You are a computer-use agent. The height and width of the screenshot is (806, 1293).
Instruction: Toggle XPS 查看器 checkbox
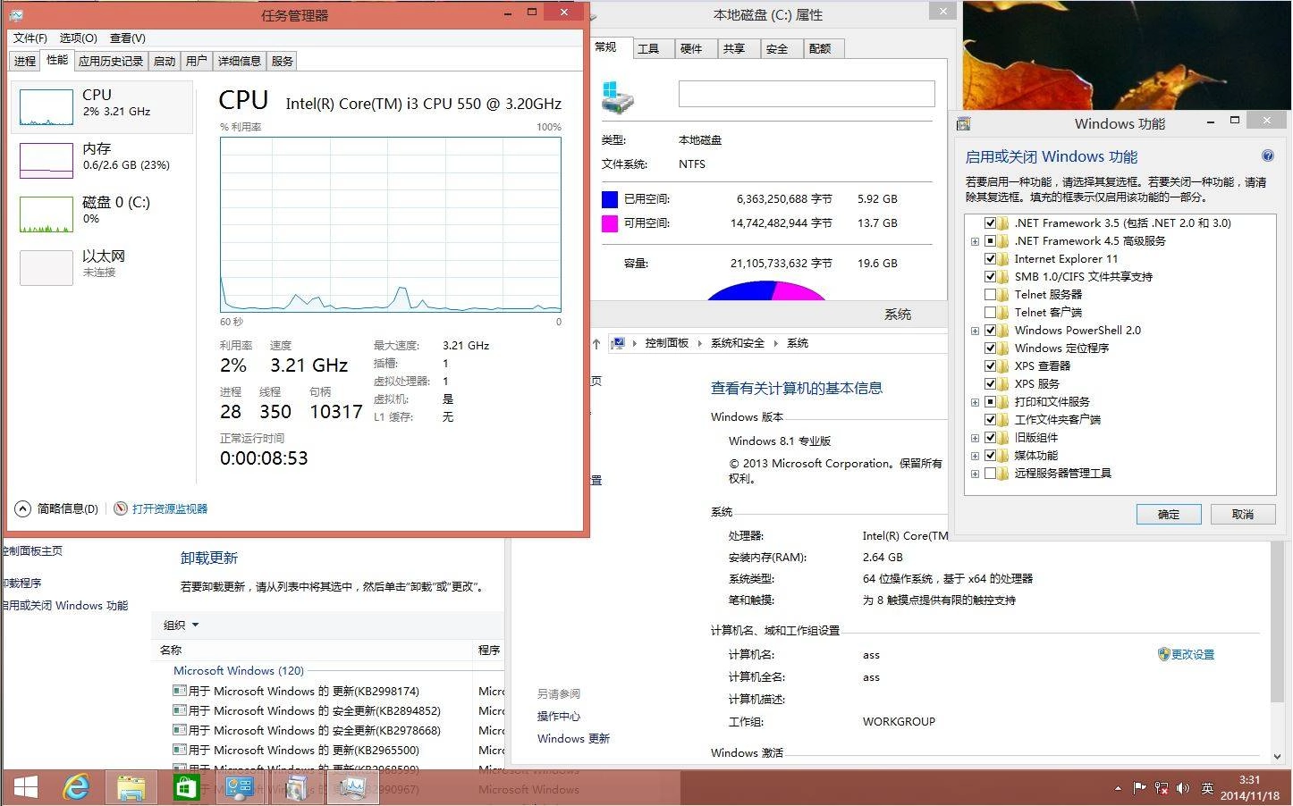click(x=990, y=365)
